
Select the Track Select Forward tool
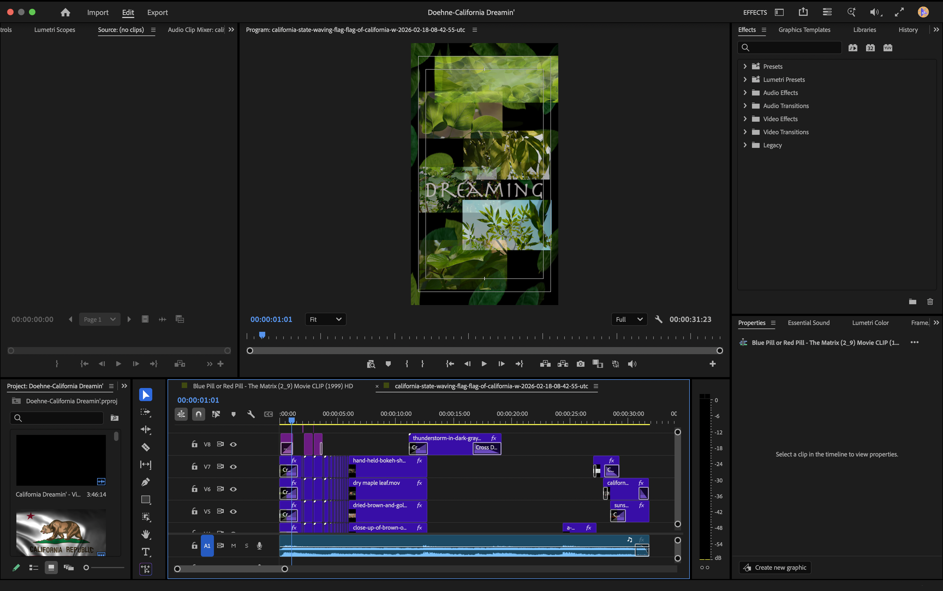pos(145,412)
